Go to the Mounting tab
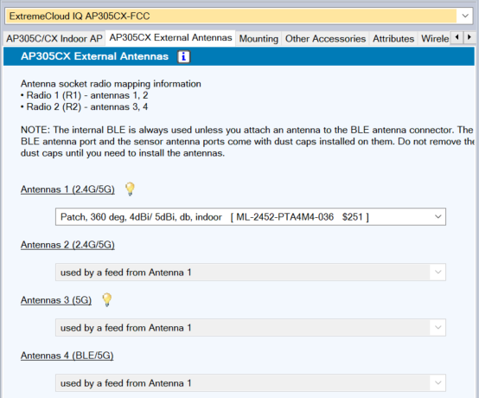The width and height of the screenshot is (479, 398). click(259, 39)
